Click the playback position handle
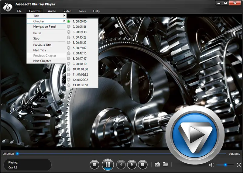The width and height of the screenshot is (243, 173). pyautogui.click(x=17, y=154)
